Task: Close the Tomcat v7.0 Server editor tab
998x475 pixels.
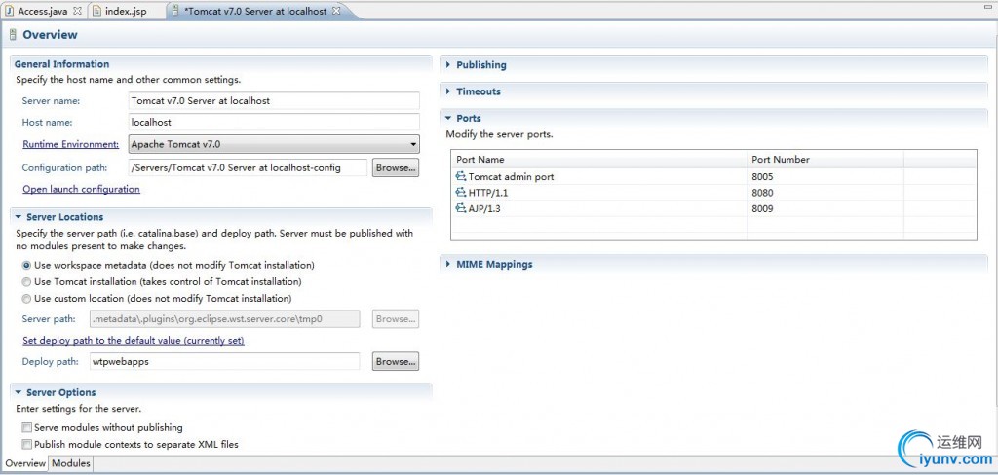Action: coord(336,12)
